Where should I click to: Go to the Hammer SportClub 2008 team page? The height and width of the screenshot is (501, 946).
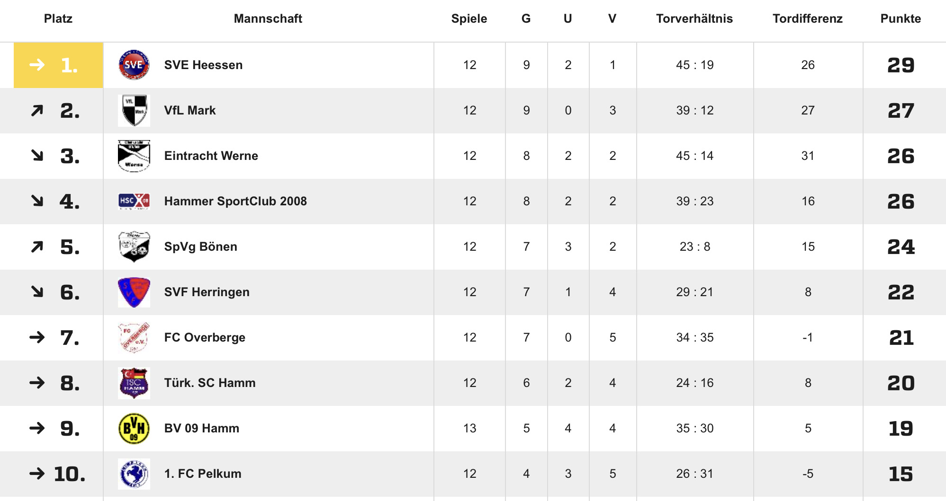[235, 201]
